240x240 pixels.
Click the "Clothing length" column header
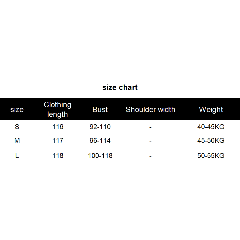[x=58, y=109]
